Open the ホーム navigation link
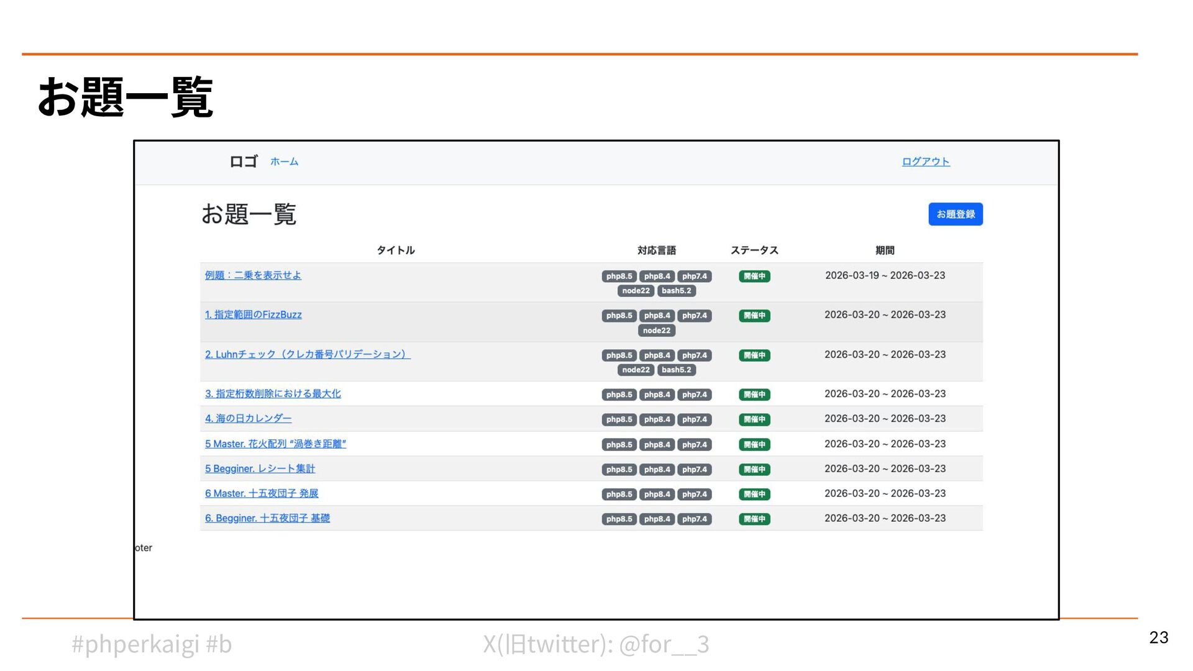 coord(284,162)
